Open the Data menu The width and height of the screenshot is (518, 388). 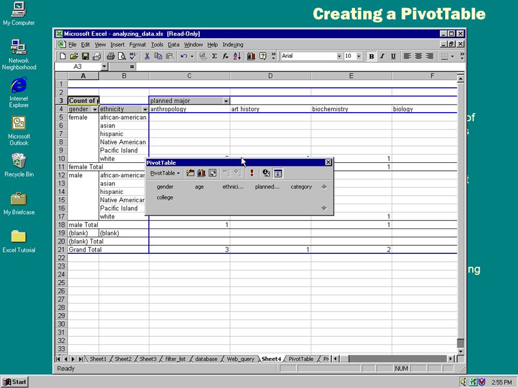click(173, 45)
